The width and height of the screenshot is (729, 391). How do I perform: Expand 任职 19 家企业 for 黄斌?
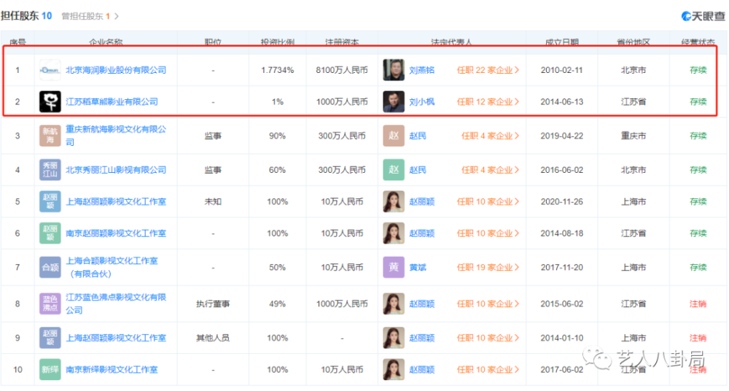488,267
